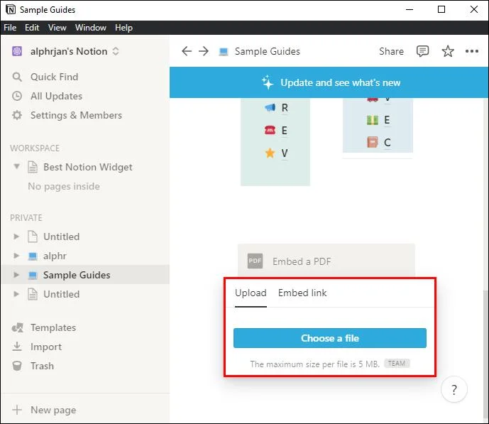Click the last Untitled page document icon
The width and height of the screenshot is (489, 424).
tap(33, 294)
